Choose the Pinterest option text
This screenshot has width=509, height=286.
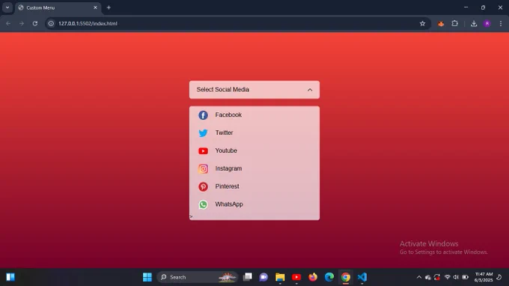(227, 186)
